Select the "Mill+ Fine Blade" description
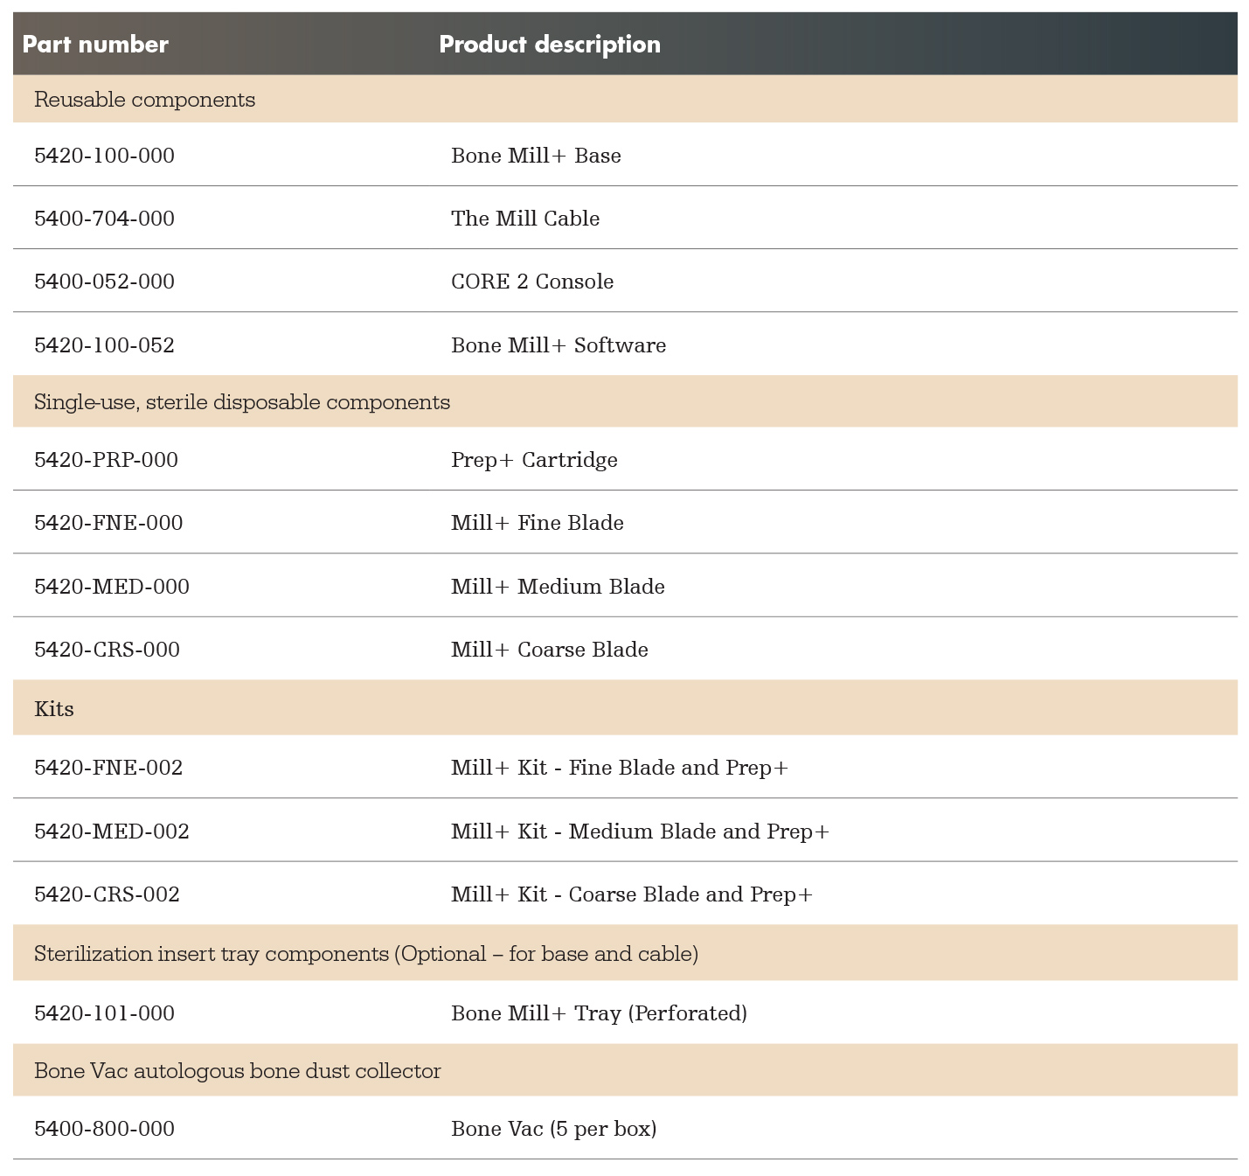1249x1176 pixels. point(538,523)
